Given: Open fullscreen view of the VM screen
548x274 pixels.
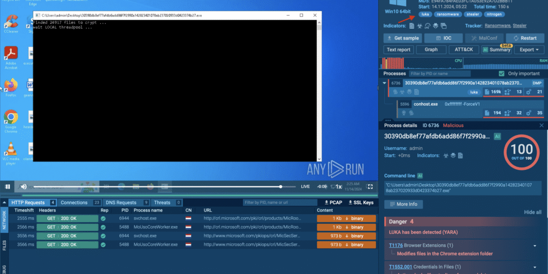Looking at the screenshot, I should [x=370, y=186].
